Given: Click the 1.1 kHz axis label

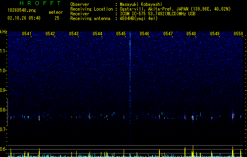Looking at the screenshot, I should click(x=3, y=51).
